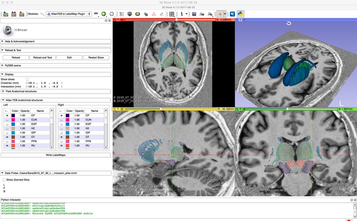Viewport: 357px width, 221px height.
Task: Check the Show Zoomed Slice option
Action: tap(4, 179)
